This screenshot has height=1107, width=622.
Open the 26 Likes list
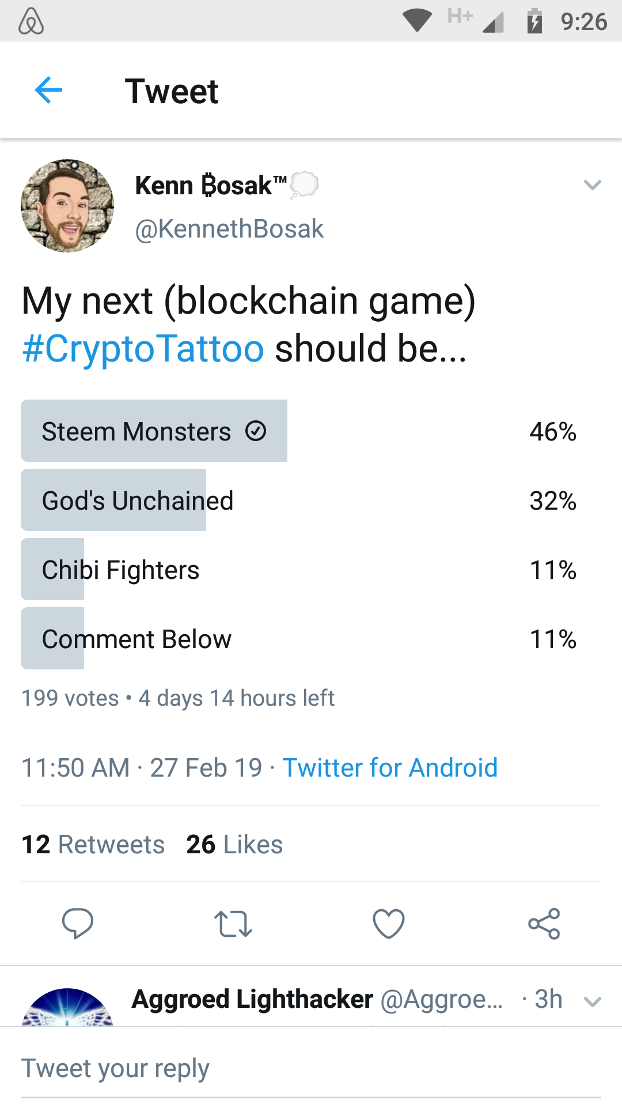coord(234,845)
